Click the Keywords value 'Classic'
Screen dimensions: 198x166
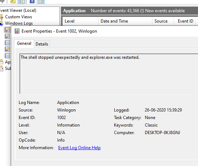[x=151, y=125]
